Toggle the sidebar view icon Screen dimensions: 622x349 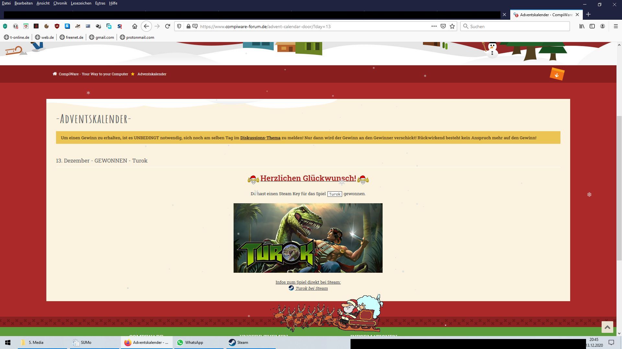tap(592, 26)
